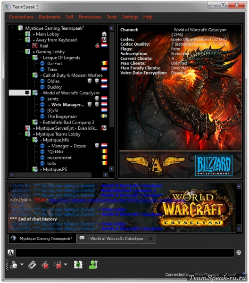Click the League Of Legends channel icon
Viewport: 249px width, 283px height.
(35, 58)
